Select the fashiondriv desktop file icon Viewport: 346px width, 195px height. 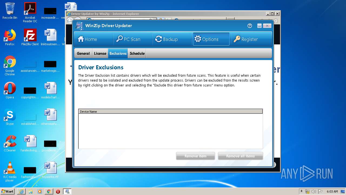click(x=30, y=172)
